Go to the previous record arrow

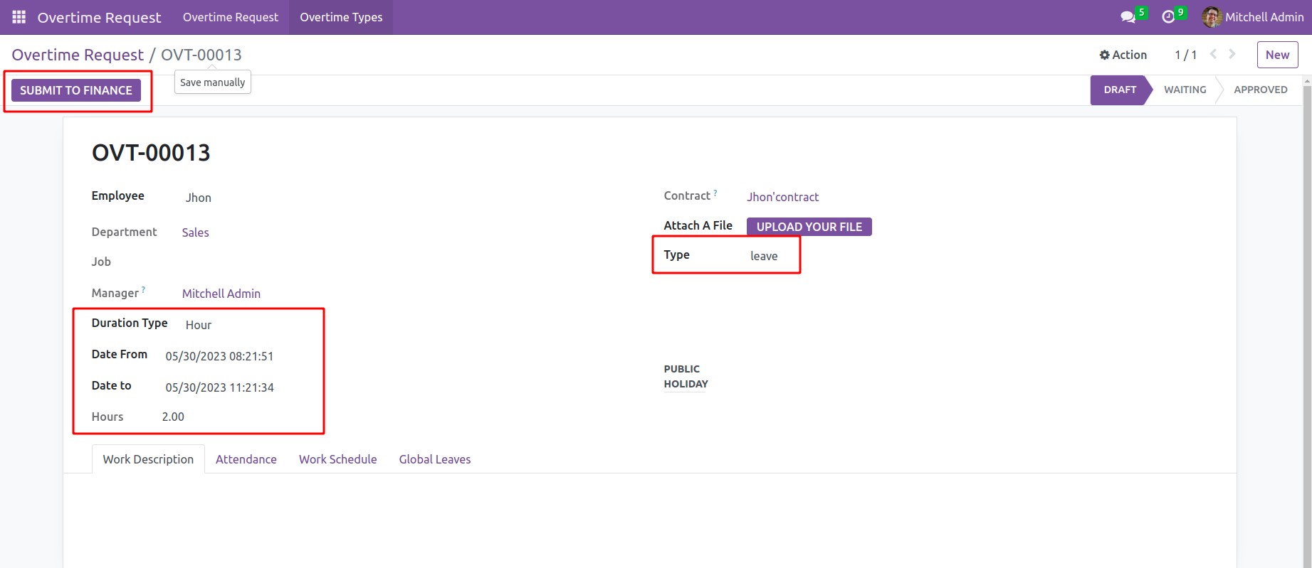pos(1214,54)
